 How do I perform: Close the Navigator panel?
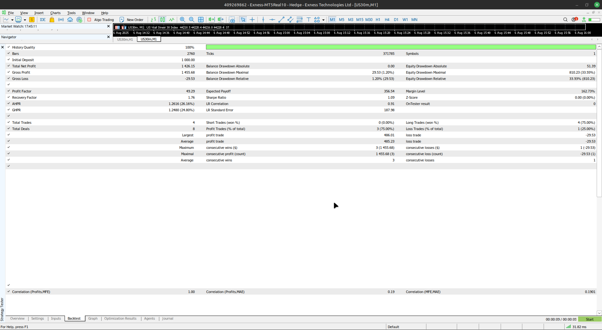point(108,37)
